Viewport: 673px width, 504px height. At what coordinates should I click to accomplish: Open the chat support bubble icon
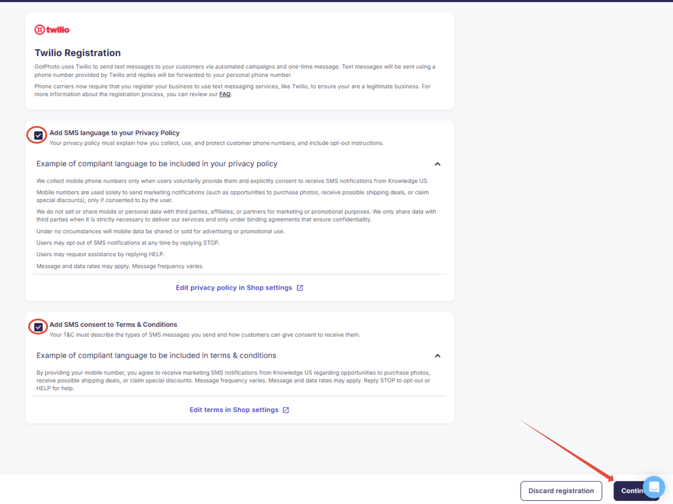(654, 487)
